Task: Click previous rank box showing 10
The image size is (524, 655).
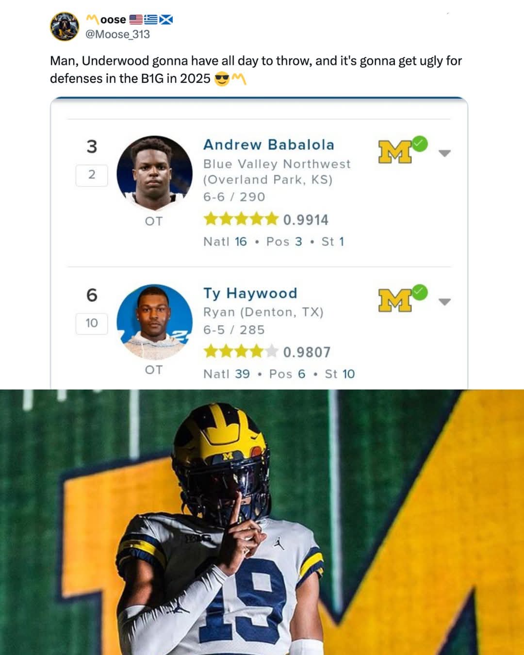Action: point(92,323)
